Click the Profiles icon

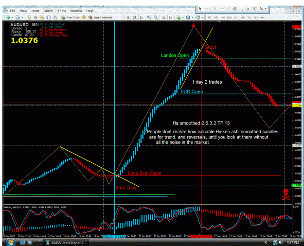click(18, 18)
